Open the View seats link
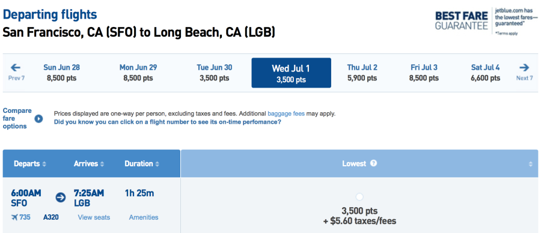The height and width of the screenshot is (233, 541). pyautogui.click(x=94, y=217)
